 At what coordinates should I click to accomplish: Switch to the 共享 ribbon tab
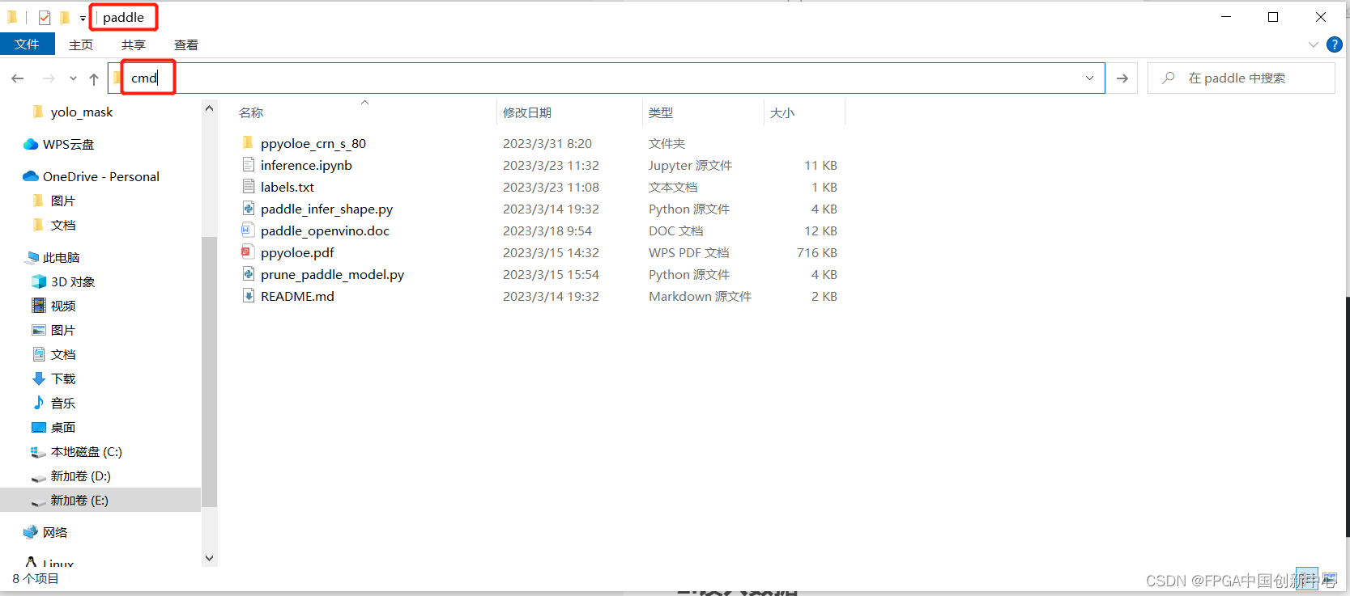coord(134,44)
